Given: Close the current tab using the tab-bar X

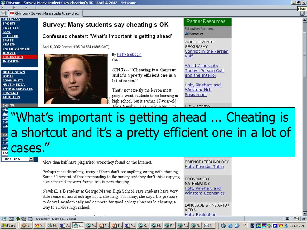Looking at the screenshot, I should 302,13.
